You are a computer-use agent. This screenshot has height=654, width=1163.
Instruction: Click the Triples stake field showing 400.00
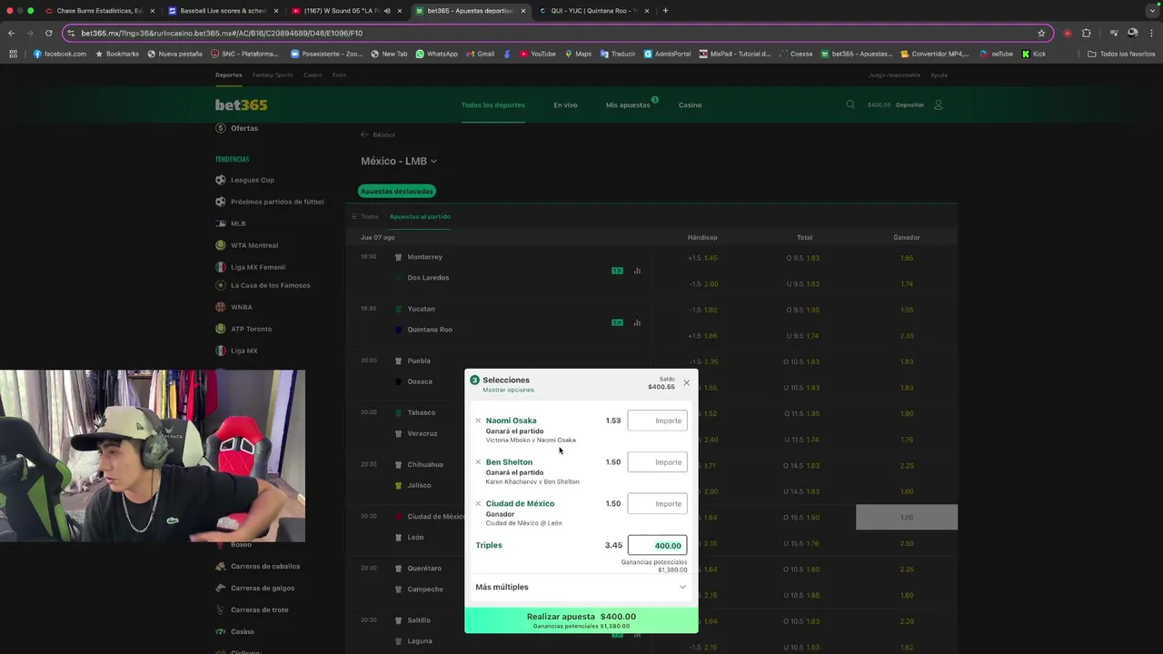click(657, 545)
